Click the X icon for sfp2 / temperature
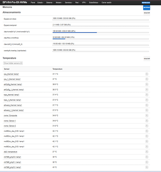Image resolution: width=161 pixels, height=172 pixels. (147, 152)
